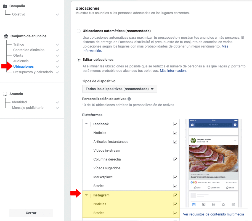Open the Todos los dispositivos dropdown
This screenshot has height=221, width=252.
click(x=120, y=89)
